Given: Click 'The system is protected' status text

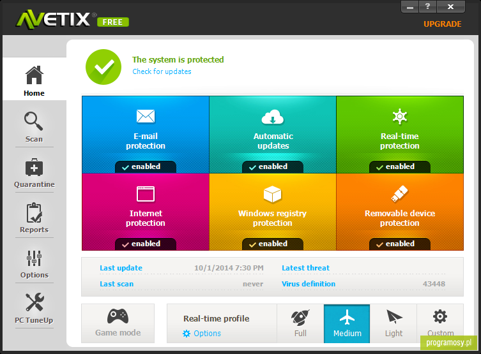Looking at the screenshot, I should pyautogui.click(x=178, y=59).
